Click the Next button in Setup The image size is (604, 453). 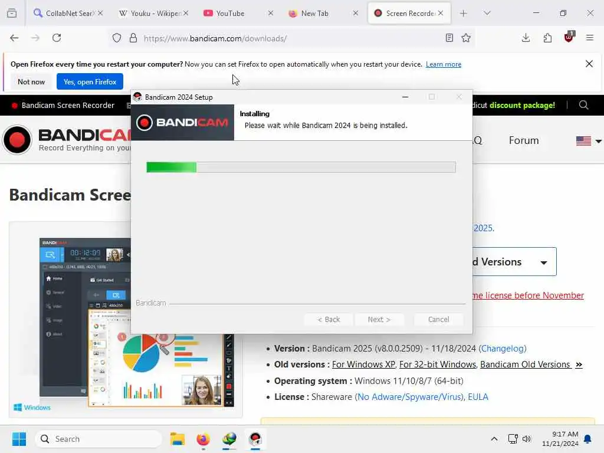tap(379, 319)
